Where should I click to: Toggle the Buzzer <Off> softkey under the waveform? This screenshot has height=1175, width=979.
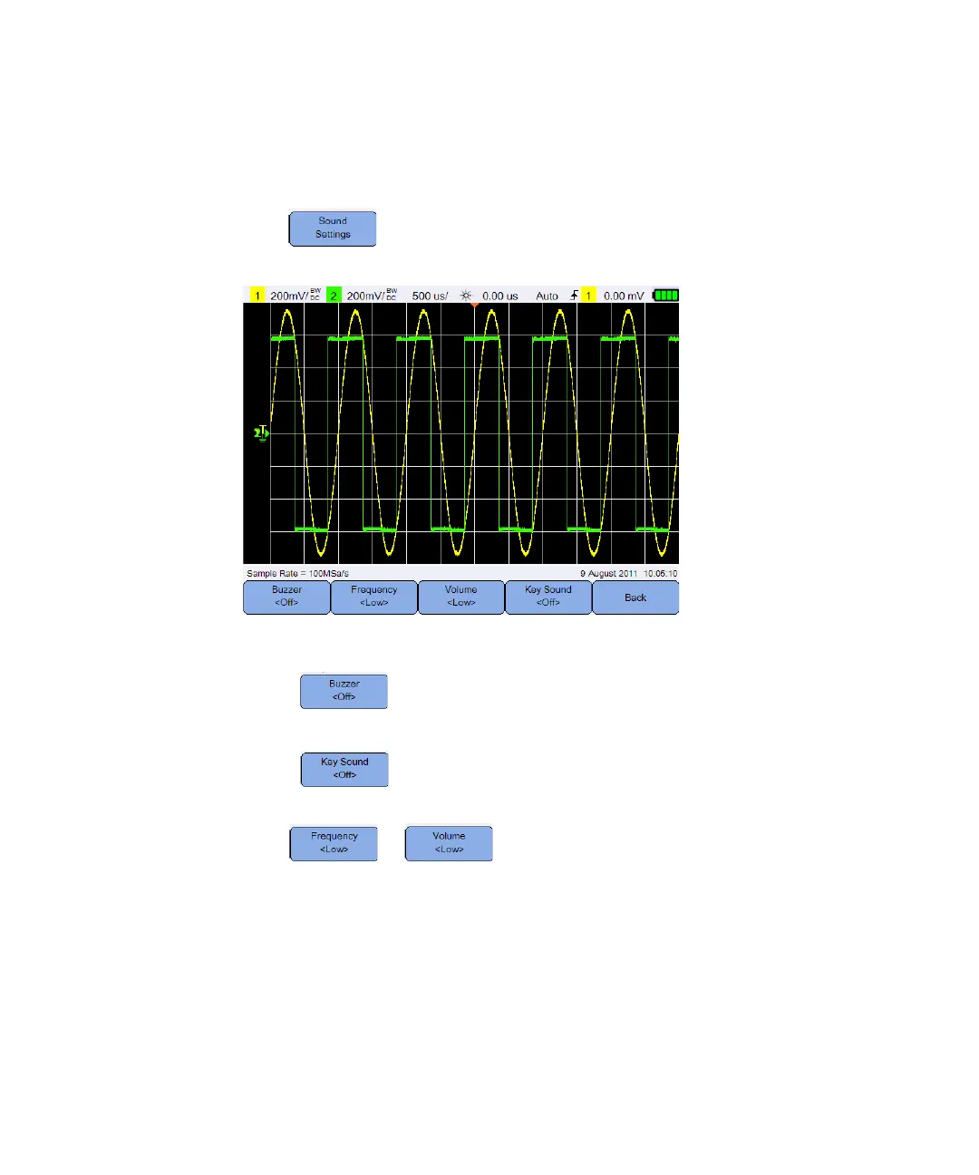[x=286, y=597]
